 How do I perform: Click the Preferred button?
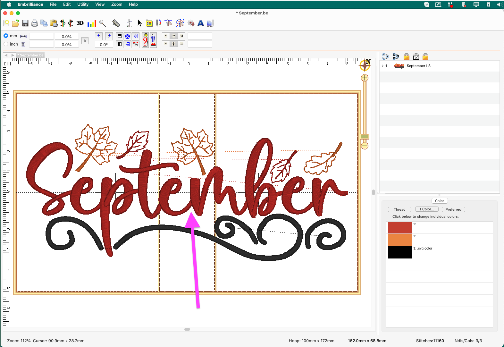pos(453,209)
